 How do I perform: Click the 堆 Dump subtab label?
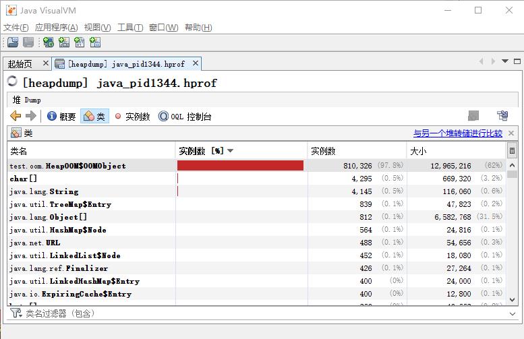(x=27, y=100)
